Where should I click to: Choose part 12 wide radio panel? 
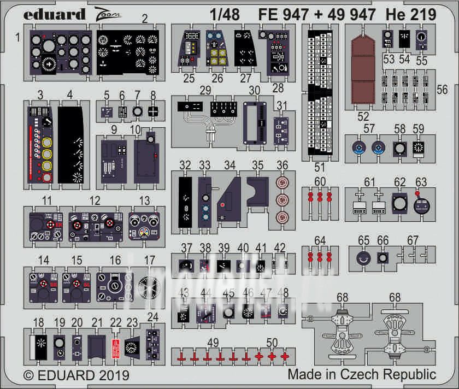point(96,227)
